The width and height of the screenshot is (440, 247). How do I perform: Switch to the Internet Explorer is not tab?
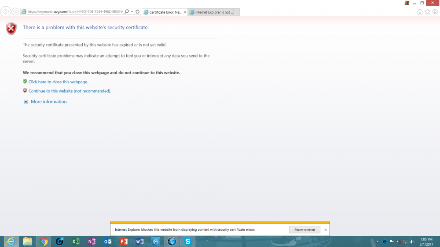coord(211,12)
